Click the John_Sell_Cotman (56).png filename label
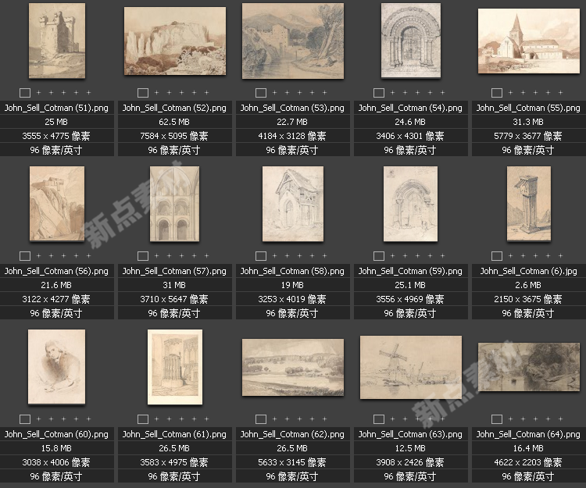The width and height of the screenshot is (586, 488). [x=57, y=271]
